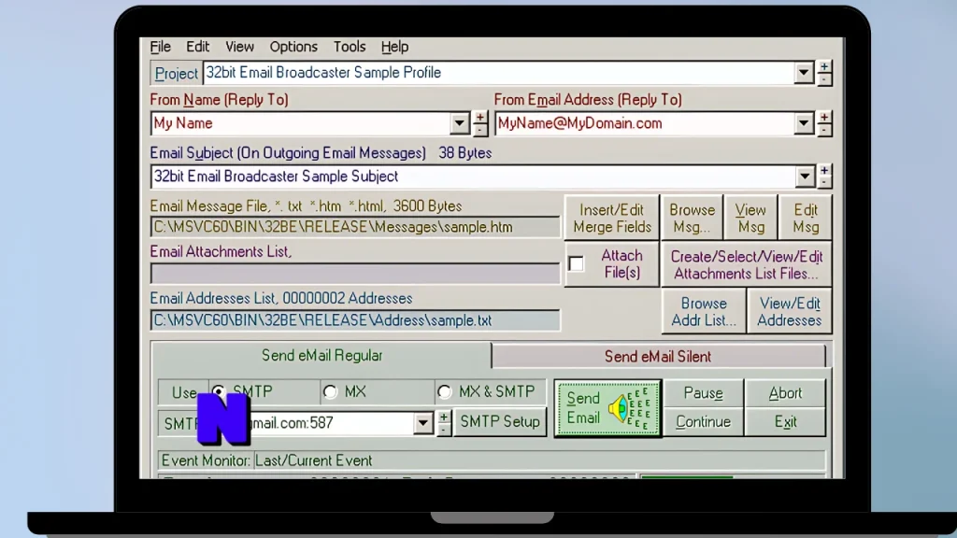Select the SMTP radio button
This screenshot has height=538, width=957.
[219, 391]
